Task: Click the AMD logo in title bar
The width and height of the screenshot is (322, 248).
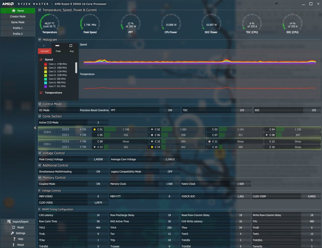Action: click(8, 4)
